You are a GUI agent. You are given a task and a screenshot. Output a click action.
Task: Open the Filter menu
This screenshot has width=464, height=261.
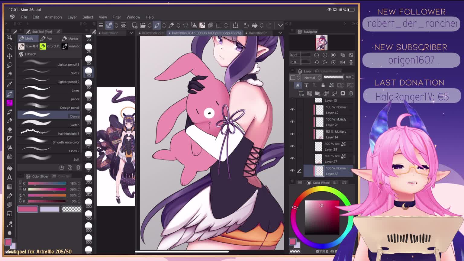click(x=117, y=17)
